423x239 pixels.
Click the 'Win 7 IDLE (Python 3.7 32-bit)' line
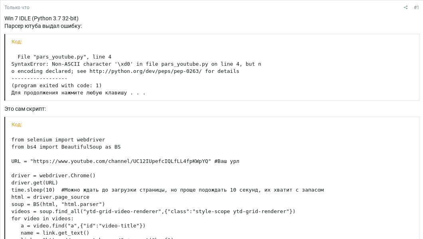coord(42,18)
